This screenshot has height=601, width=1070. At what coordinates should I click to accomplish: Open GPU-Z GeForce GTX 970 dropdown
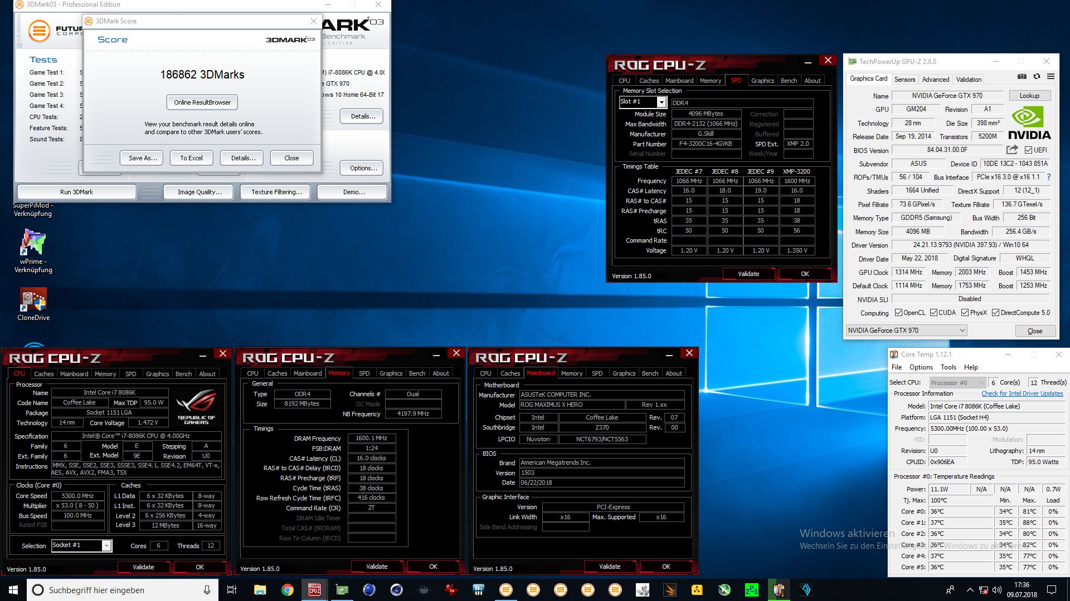[x=906, y=331]
